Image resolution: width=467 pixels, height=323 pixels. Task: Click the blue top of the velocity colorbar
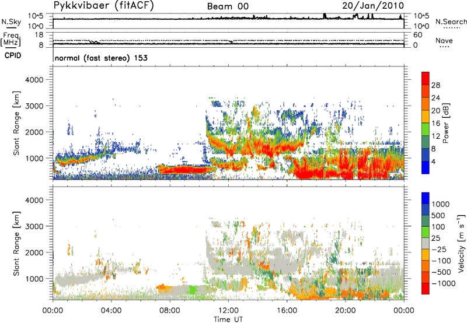click(426, 198)
